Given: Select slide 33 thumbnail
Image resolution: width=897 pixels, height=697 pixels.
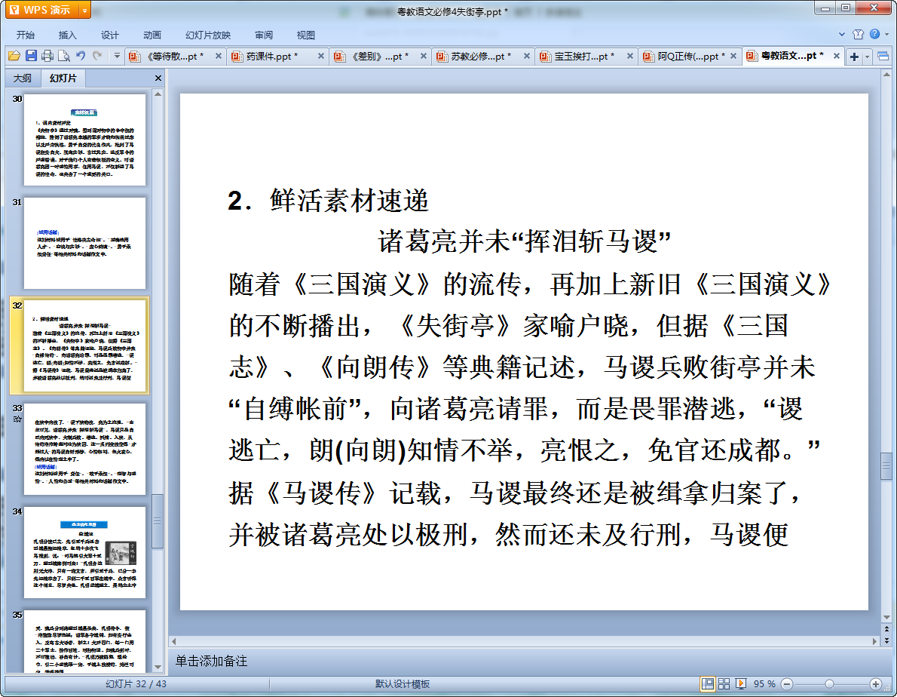Looking at the screenshot, I should [x=84, y=450].
